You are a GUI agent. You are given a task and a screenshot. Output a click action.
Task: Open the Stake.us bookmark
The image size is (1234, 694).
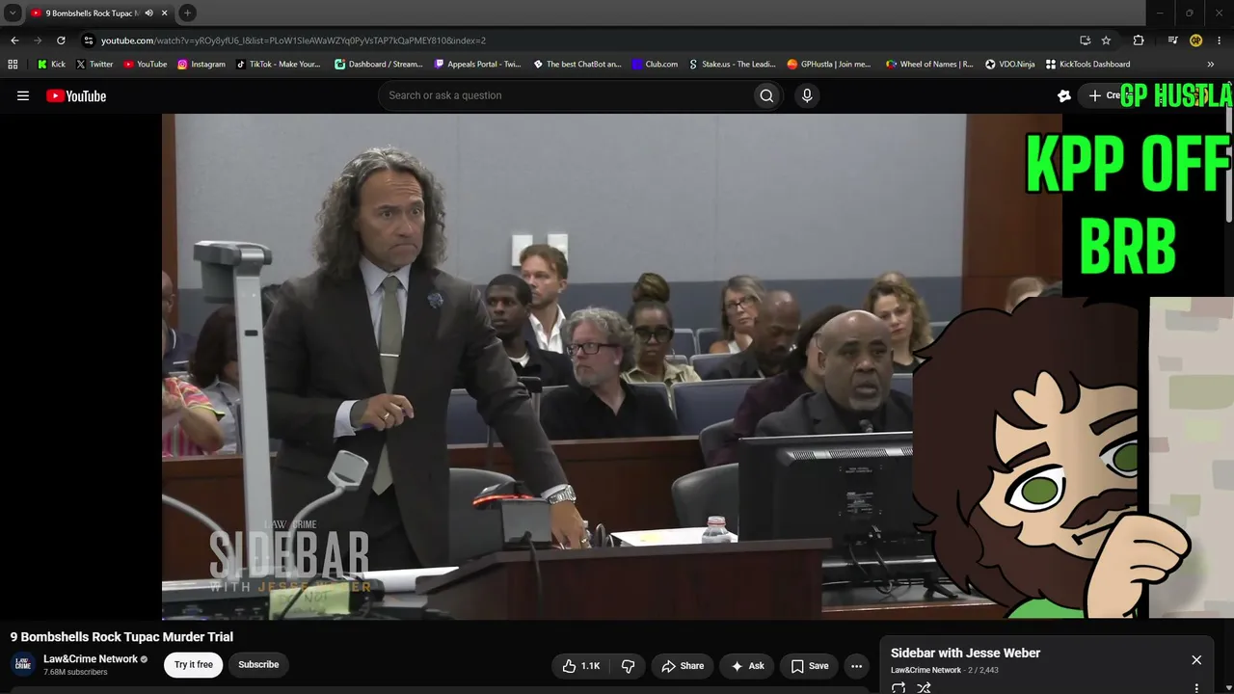732,65
